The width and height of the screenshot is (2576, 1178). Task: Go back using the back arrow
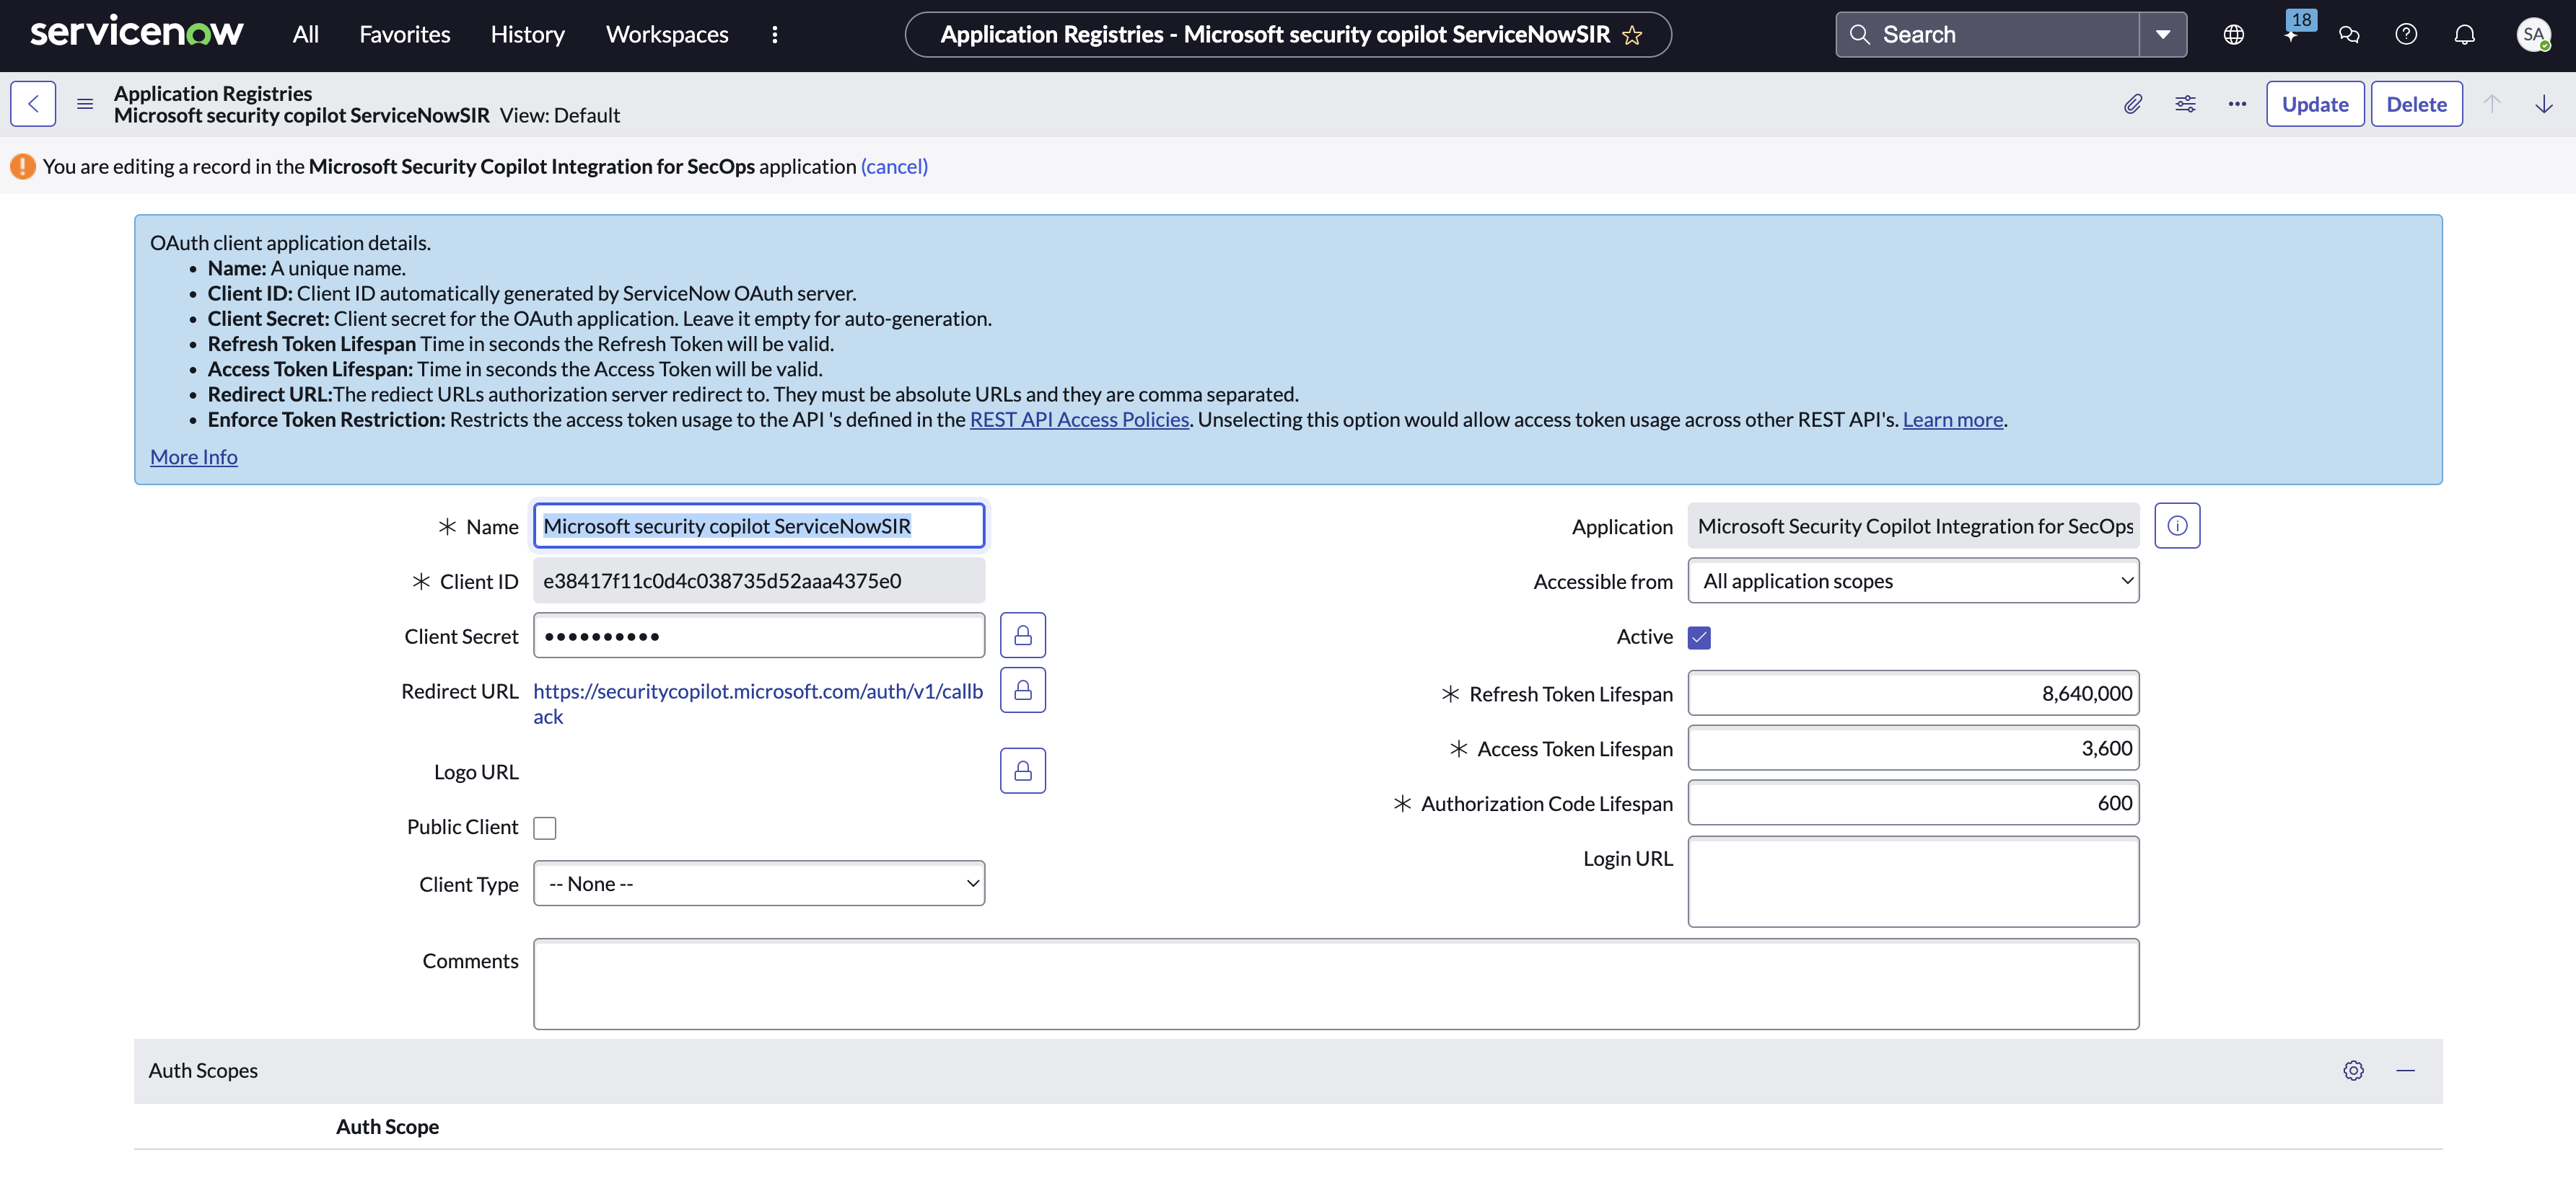(33, 104)
